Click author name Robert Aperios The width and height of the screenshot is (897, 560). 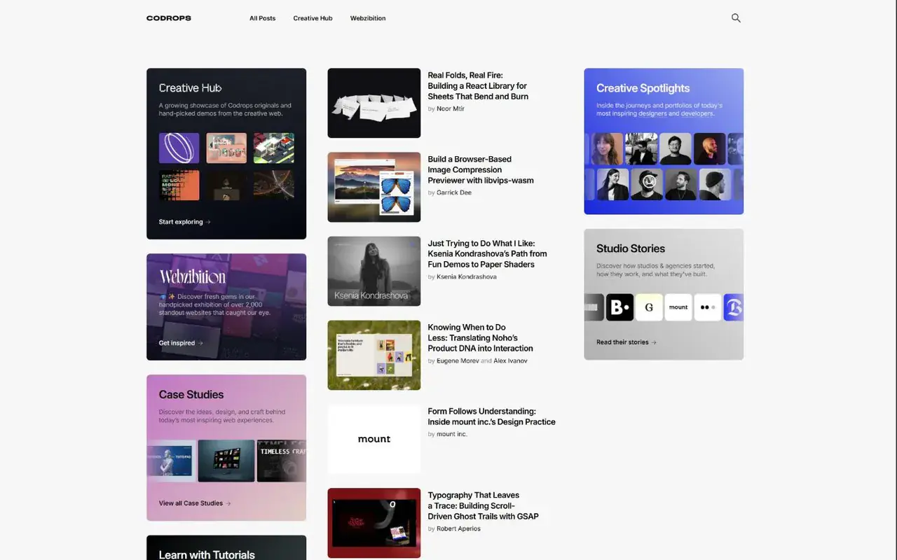coord(458,528)
